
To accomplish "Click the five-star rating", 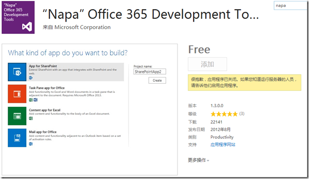I will 224,114.
